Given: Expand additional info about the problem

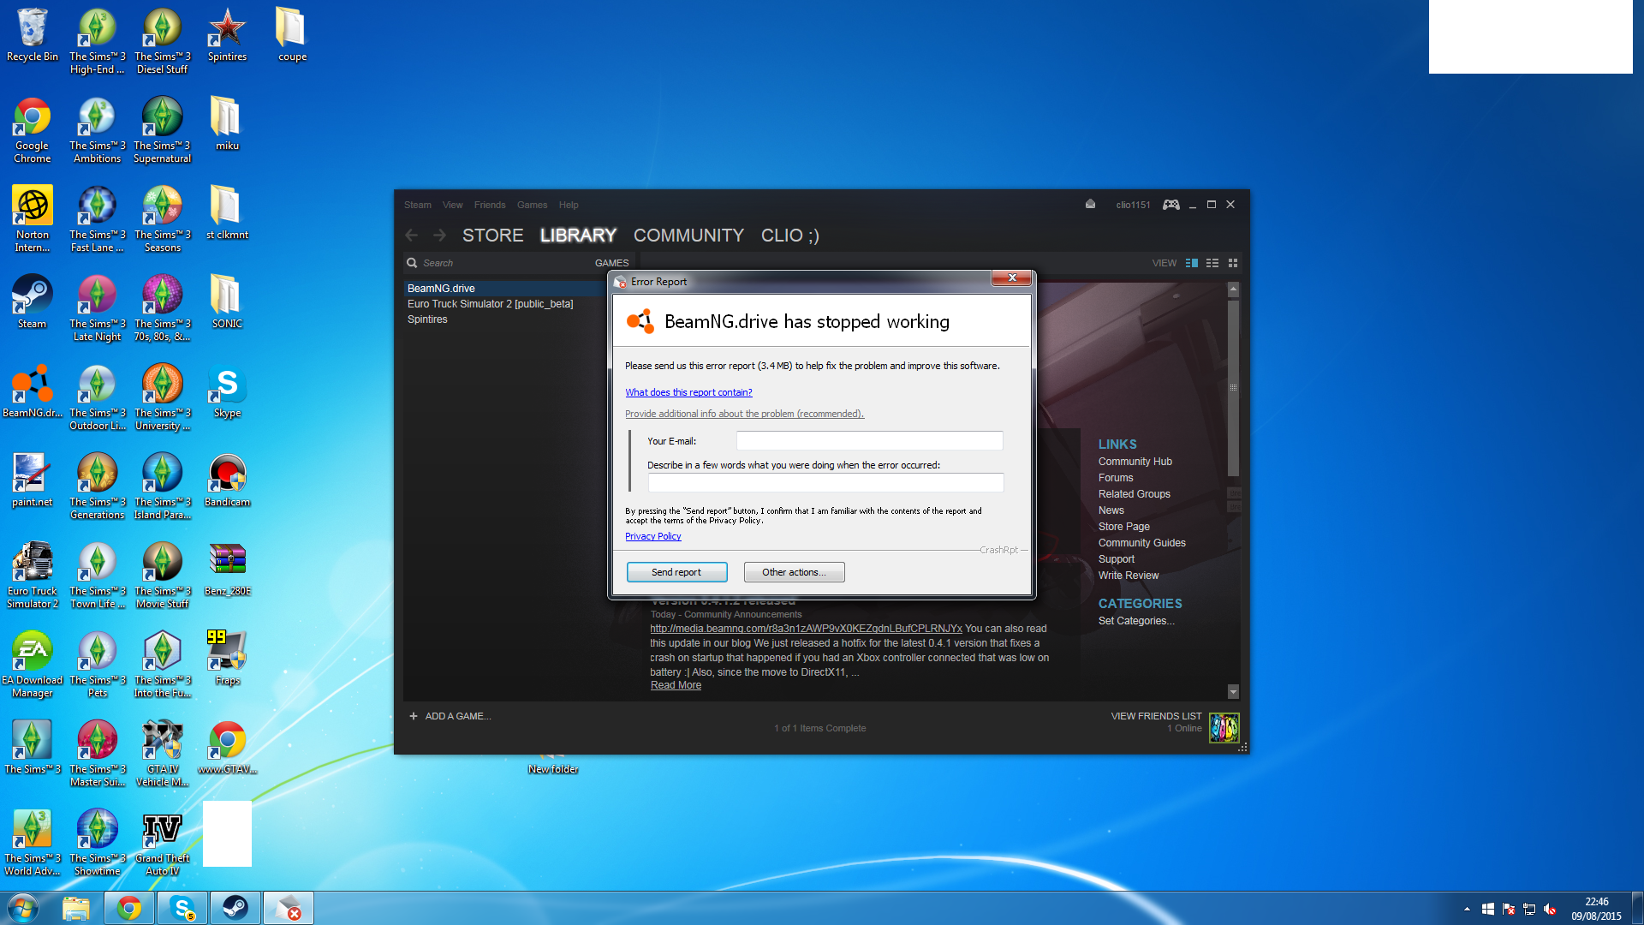Looking at the screenshot, I should pyautogui.click(x=744, y=414).
